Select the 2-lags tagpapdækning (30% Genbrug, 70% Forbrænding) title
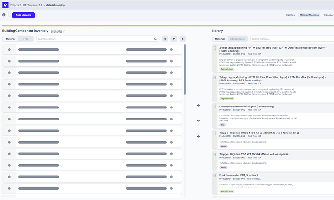 (x=273, y=79)
